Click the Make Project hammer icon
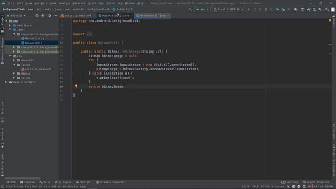 pyautogui.click(x=190, y=9)
